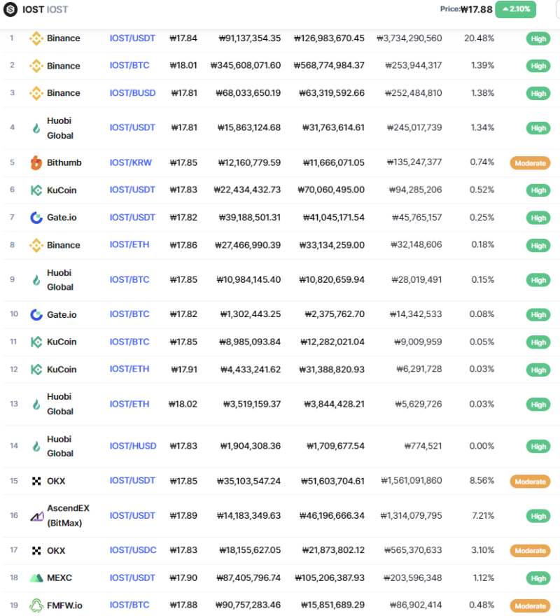
Task: Click the OKX logo in the IOST/USDC row
Action: 36,551
